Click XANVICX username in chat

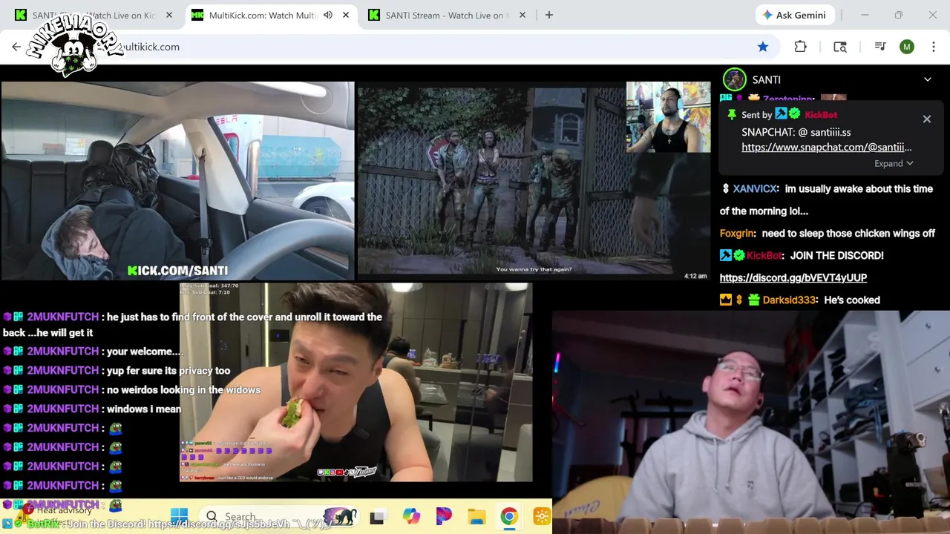coord(756,188)
